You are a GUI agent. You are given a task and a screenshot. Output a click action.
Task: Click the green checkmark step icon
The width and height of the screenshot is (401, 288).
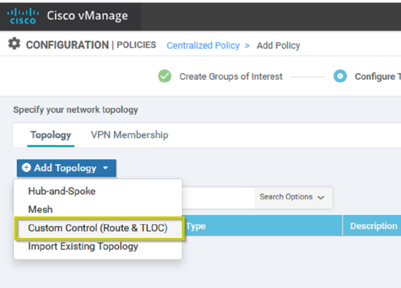[x=165, y=76]
